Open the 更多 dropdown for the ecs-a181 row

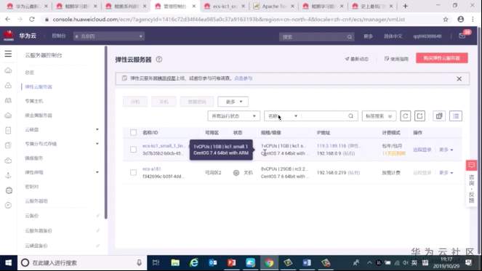click(446, 173)
